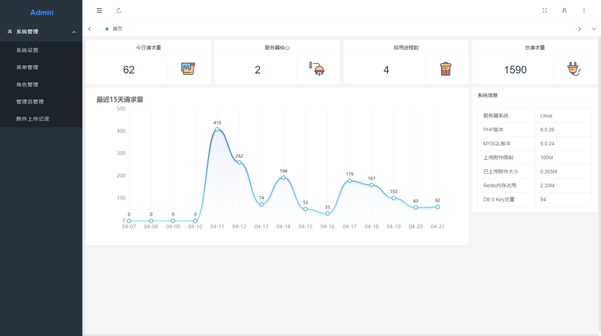Click the 今日请求量 card title

click(x=148, y=47)
